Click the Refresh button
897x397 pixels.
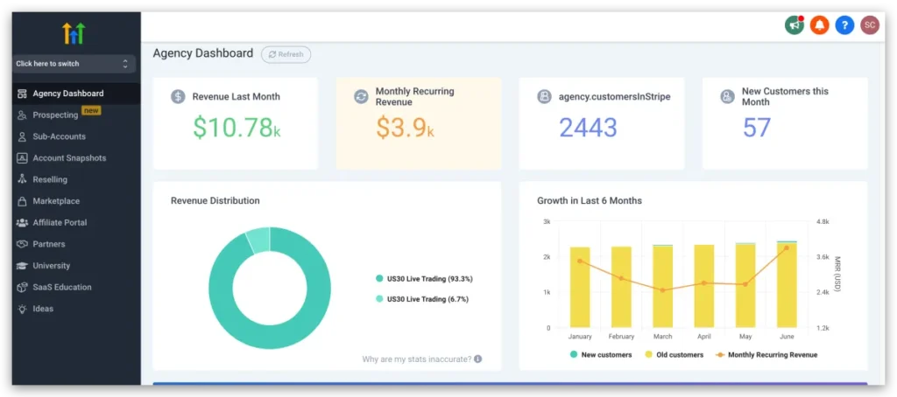[x=286, y=54]
